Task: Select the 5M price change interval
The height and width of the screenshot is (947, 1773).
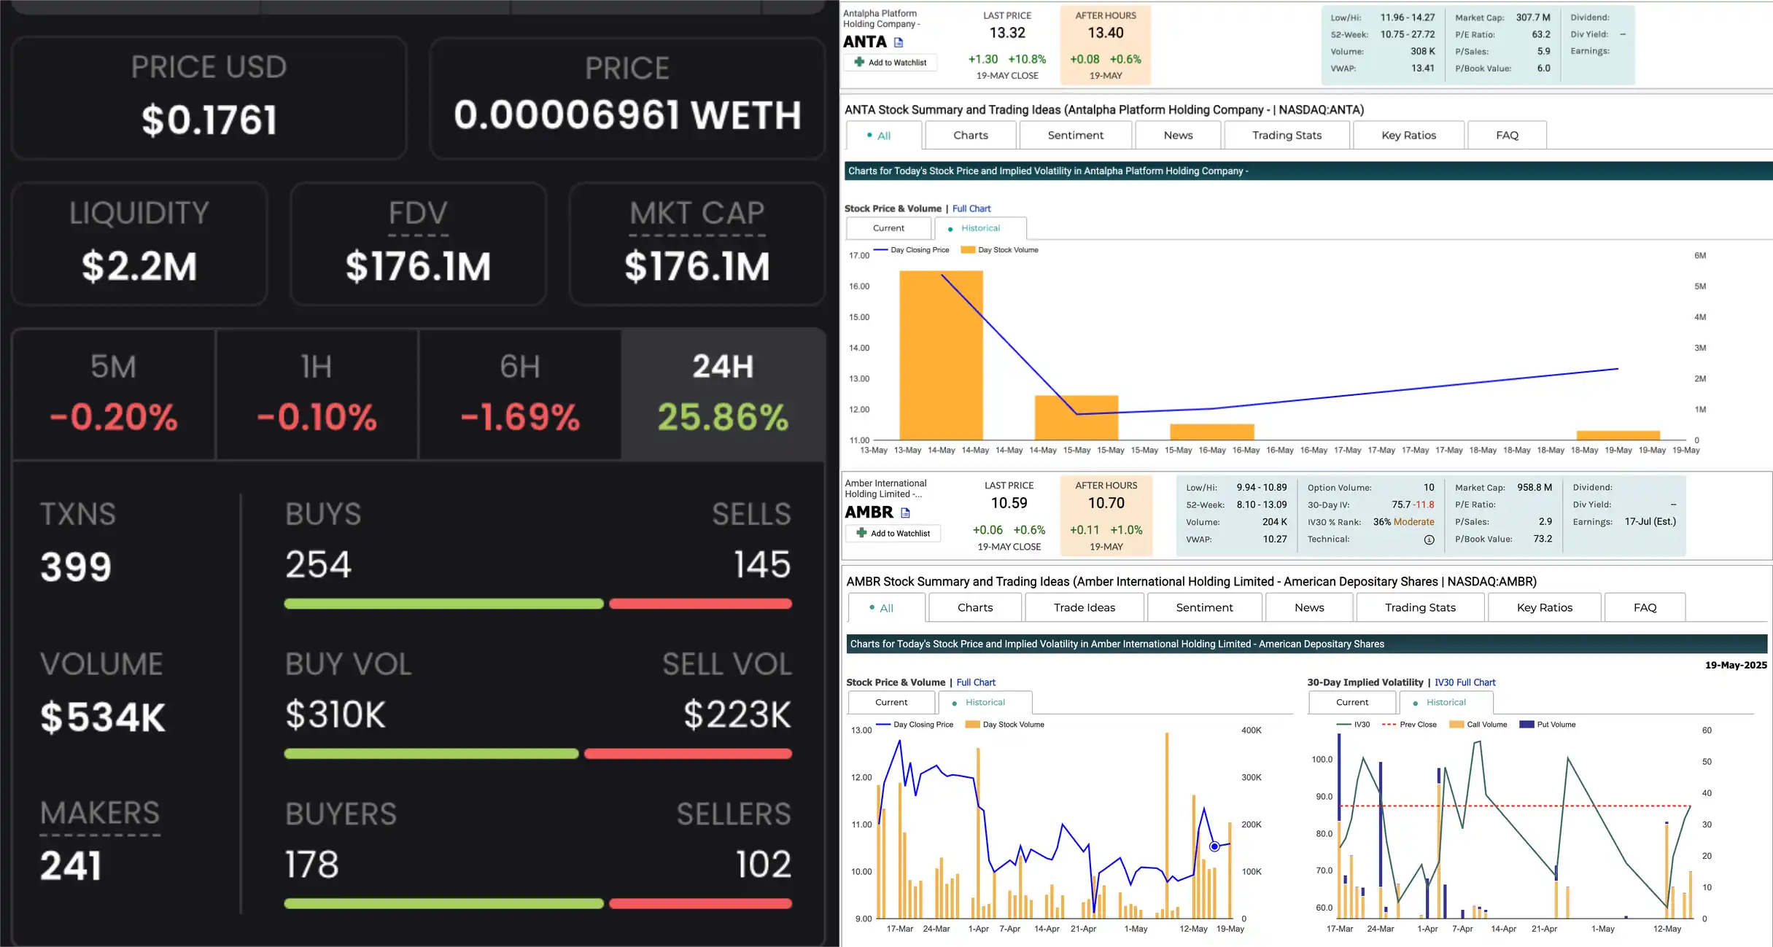Action: click(114, 394)
